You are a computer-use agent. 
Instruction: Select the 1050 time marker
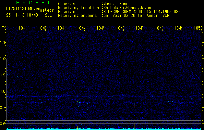198,28
